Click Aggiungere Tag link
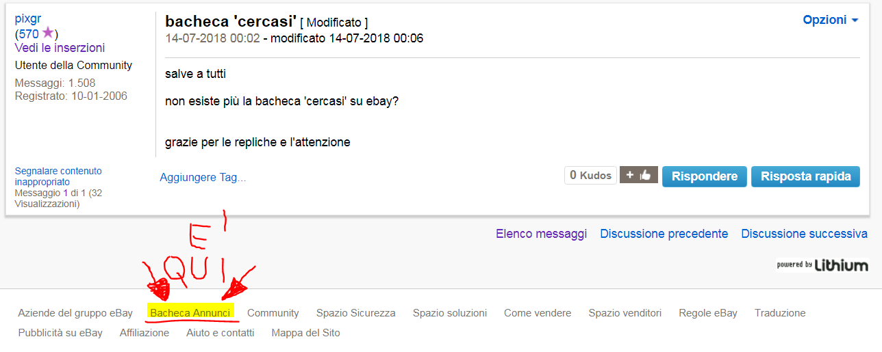Image resolution: width=882 pixels, height=352 pixels. pos(203,177)
